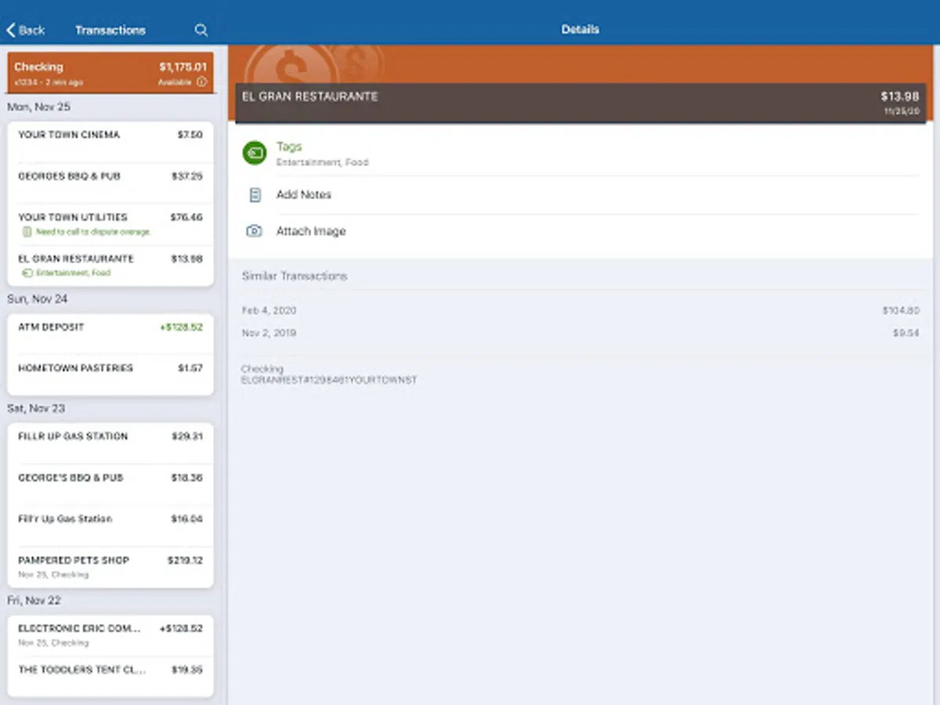Tap the Available balance info icon

click(x=202, y=82)
